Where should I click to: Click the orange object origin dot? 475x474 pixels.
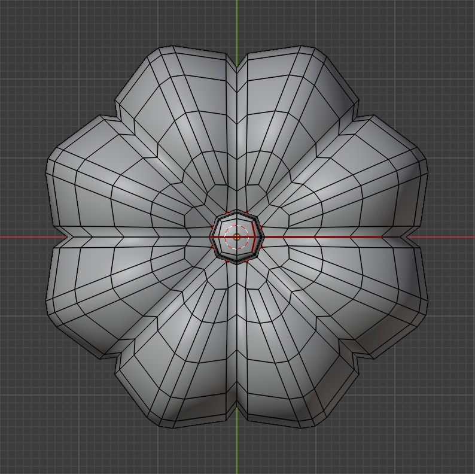coord(237,237)
